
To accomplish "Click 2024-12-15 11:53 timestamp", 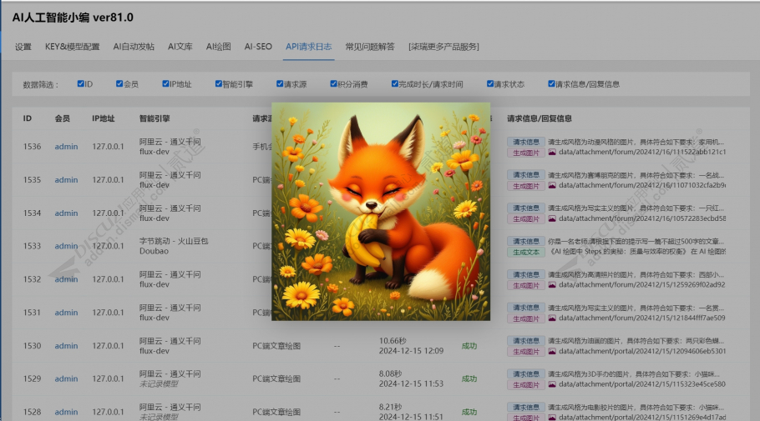I will (x=411, y=383).
